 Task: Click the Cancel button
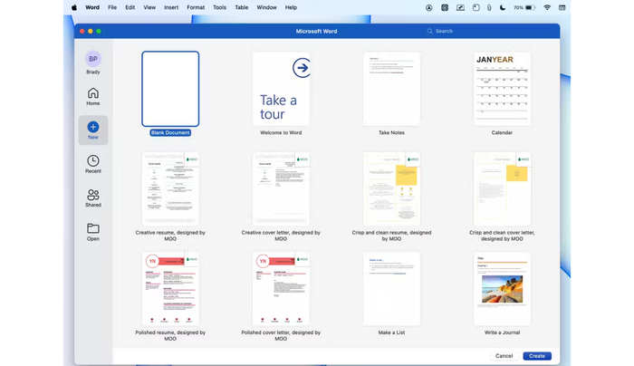tap(504, 356)
